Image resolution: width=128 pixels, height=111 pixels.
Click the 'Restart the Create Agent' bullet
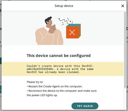point(55,86)
